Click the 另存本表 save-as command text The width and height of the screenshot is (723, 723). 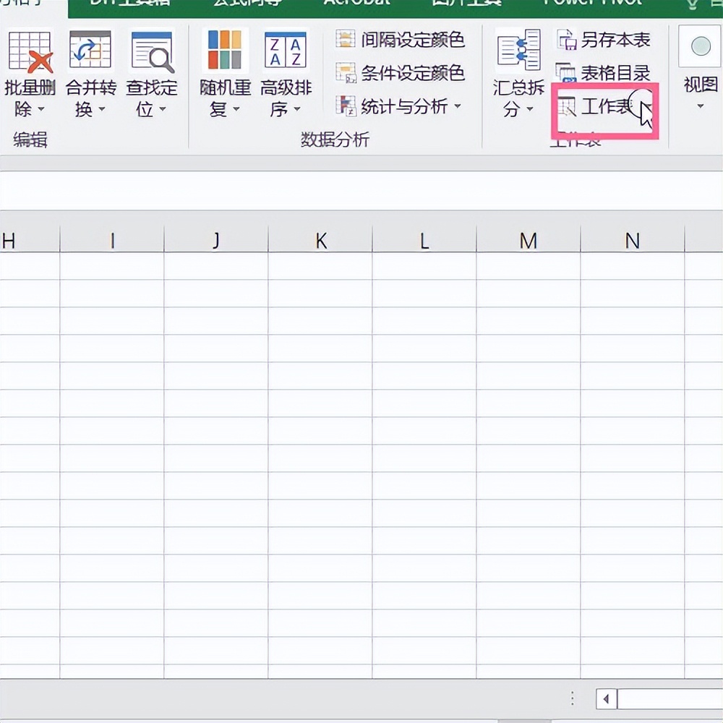[623, 40]
